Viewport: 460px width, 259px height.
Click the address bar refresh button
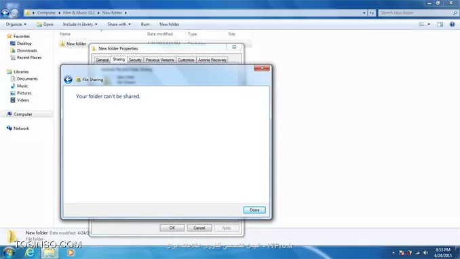pyautogui.click(x=372, y=13)
